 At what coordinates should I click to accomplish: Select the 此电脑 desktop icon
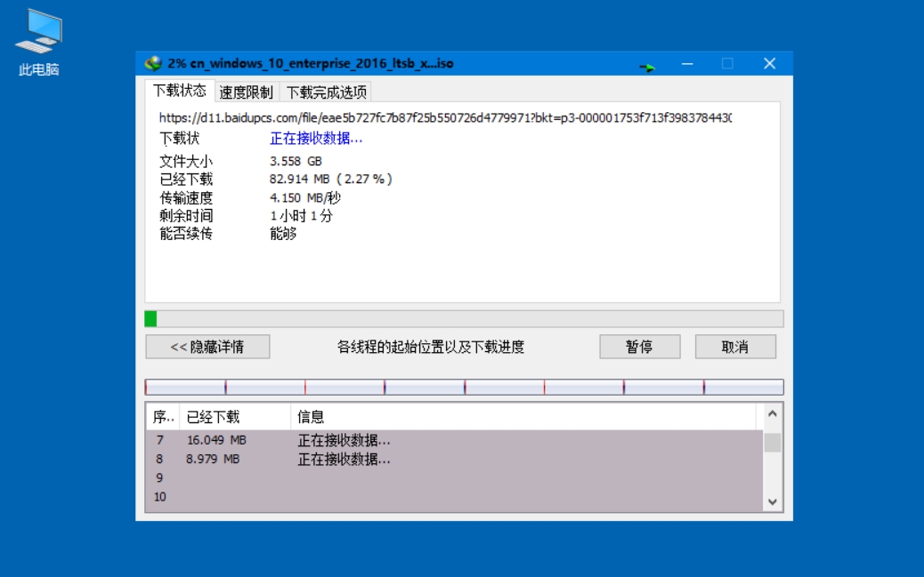point(39,43)
